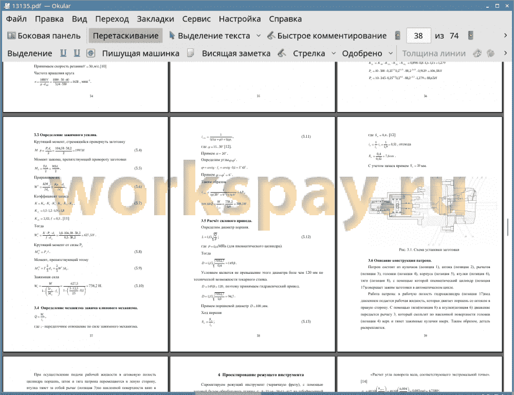
Task: Open the Правка menu
Action: 49,19
